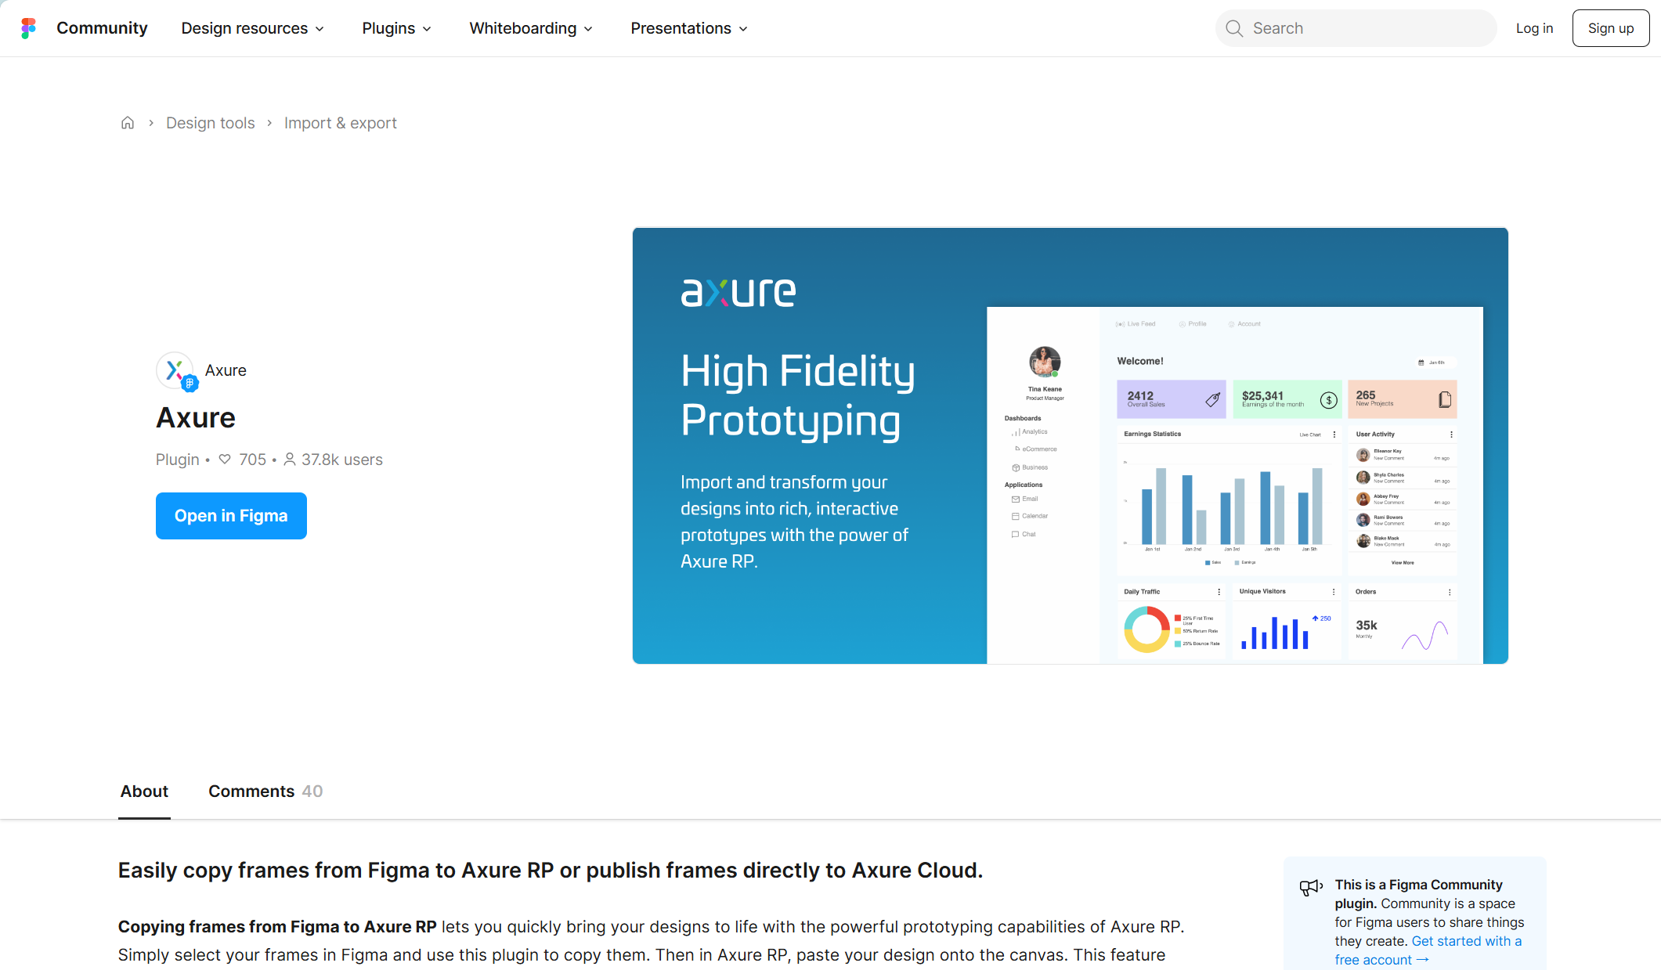Click the megaphone announcement icon
The width and height of the screenshot is (1661, 970).
tap(1311, 888)
